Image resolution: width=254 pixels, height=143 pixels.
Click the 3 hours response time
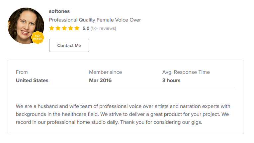(171, 80)
